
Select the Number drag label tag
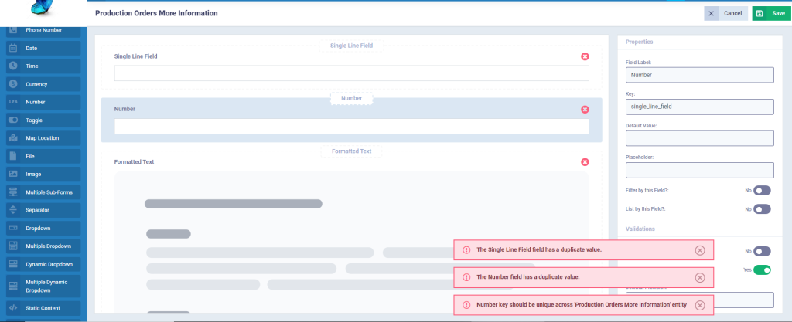352,99
